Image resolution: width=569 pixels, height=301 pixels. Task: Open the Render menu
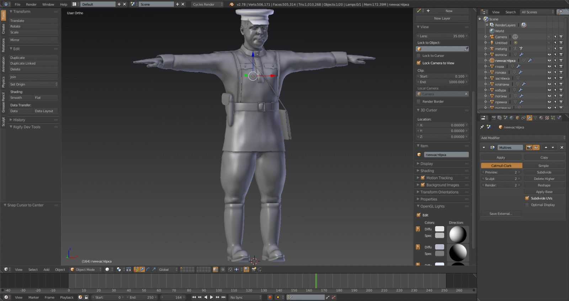point(31,4)
